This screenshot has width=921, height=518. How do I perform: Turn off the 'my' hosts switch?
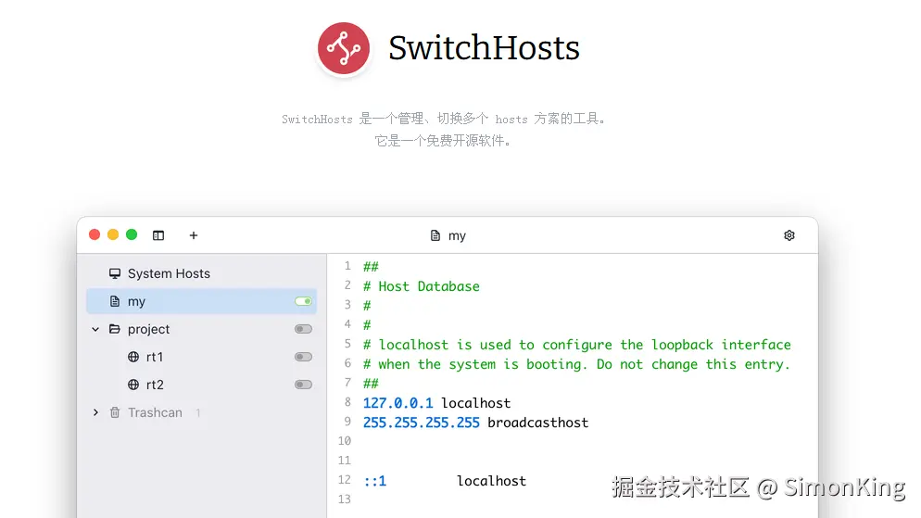coord(303,301)
